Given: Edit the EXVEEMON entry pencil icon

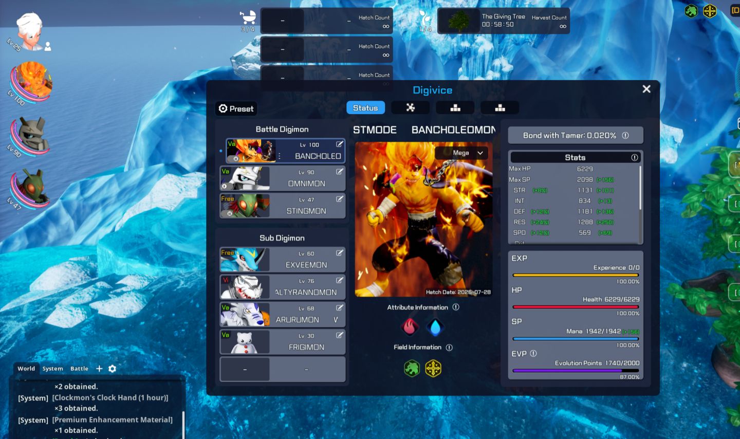Looking at the screenshot, I should coord(340,253).
